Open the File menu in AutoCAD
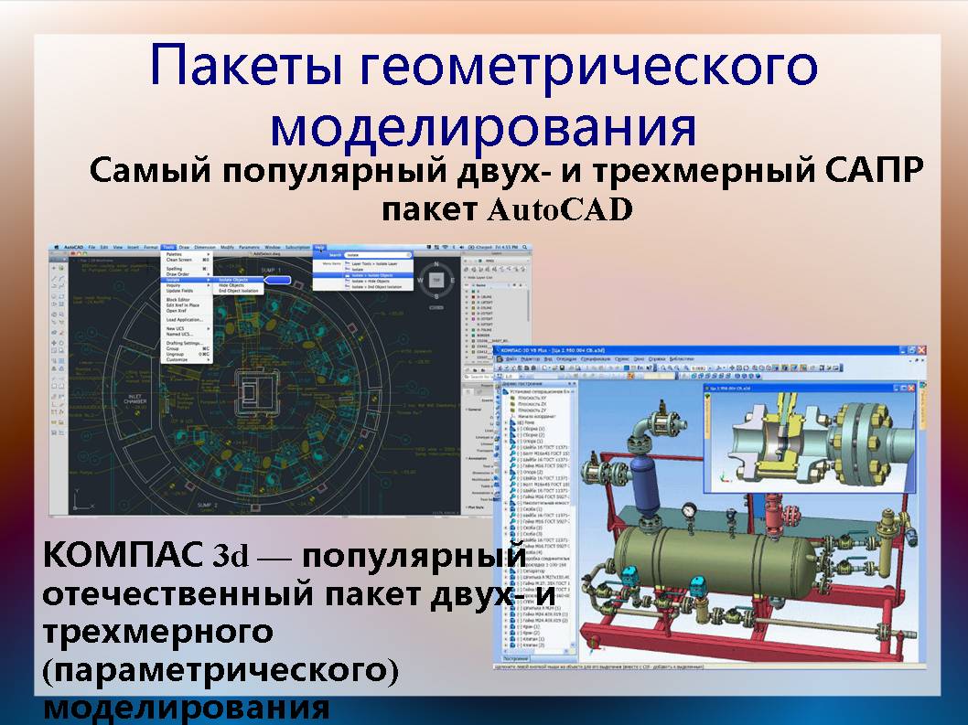968x725 pixels. click(x=91, y=248)
